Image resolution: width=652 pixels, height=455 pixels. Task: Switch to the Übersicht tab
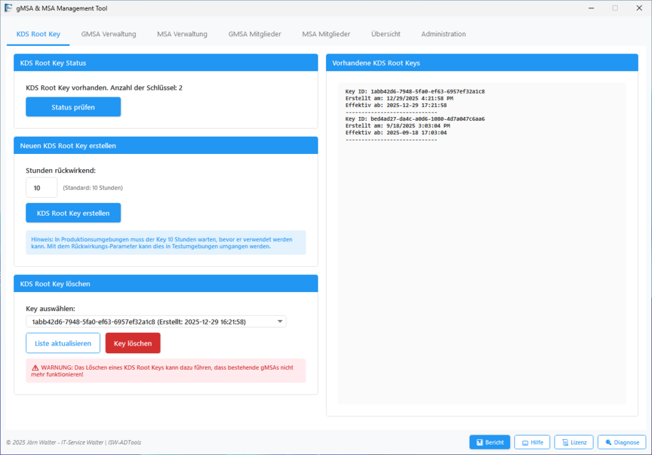tap(385, 34)
